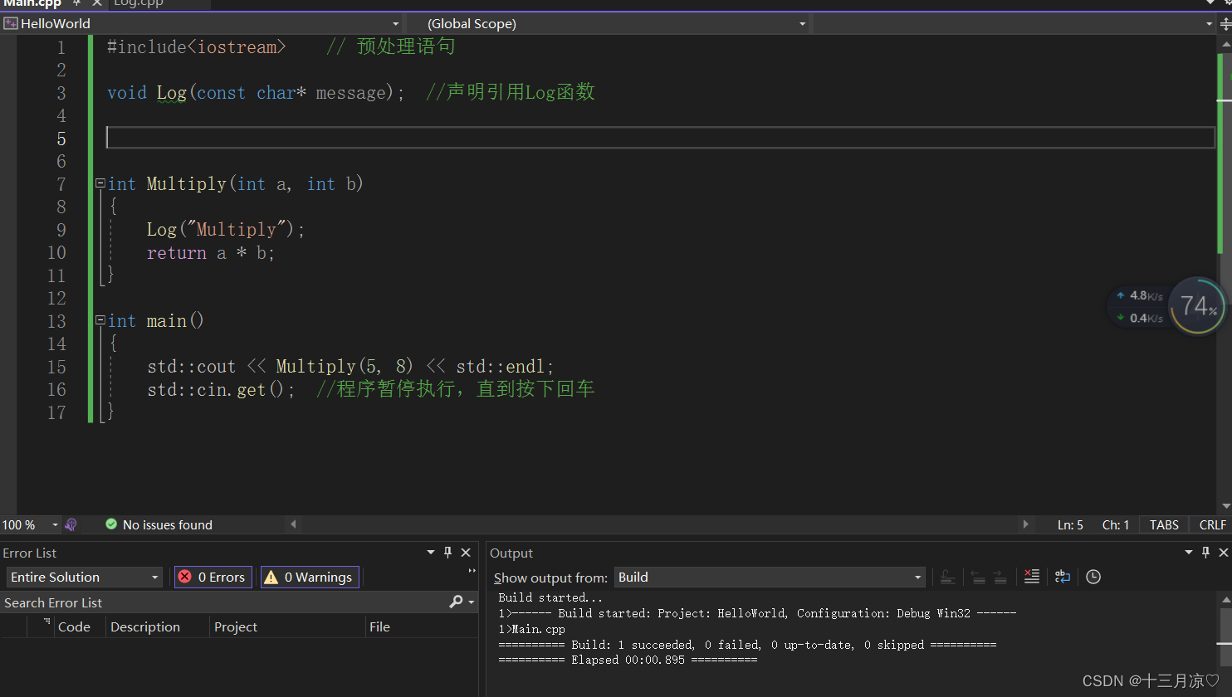Click the Elapsed 00:00.895 output line

click(x=628, y=660)
